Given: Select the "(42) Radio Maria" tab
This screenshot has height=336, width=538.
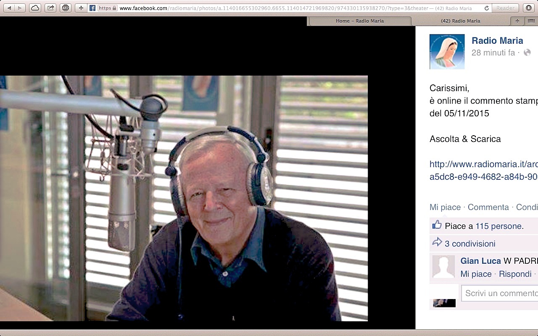Looking at the screenshot, I should (x=460, y=21).
